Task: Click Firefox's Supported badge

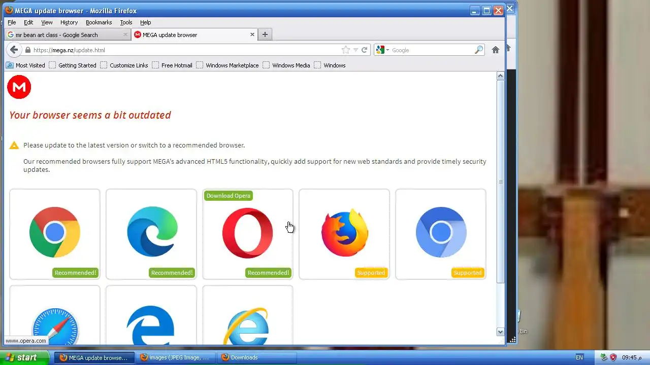Action: (x=371, y=273)
